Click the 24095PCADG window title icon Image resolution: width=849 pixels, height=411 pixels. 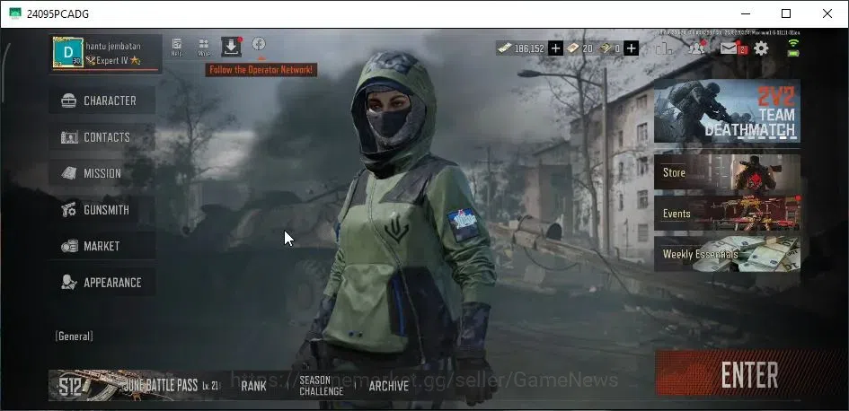(15, 13)
